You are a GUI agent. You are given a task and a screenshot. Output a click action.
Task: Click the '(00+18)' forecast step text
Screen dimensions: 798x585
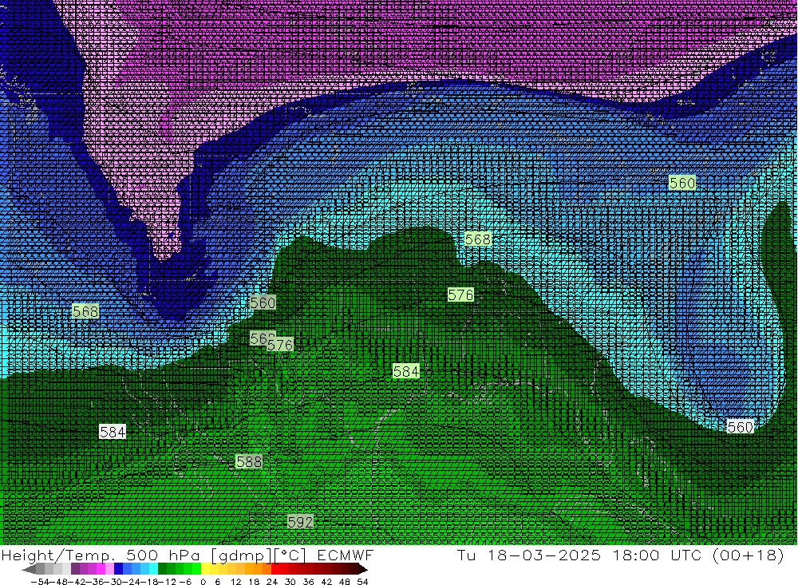749,555
